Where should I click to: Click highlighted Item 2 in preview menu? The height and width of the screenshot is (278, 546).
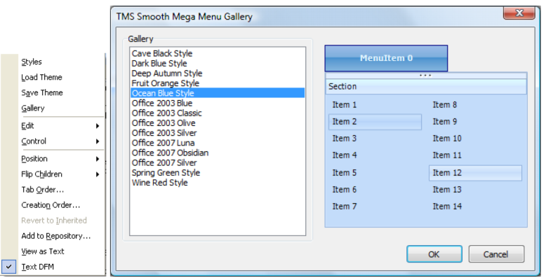tap(375, 122)
